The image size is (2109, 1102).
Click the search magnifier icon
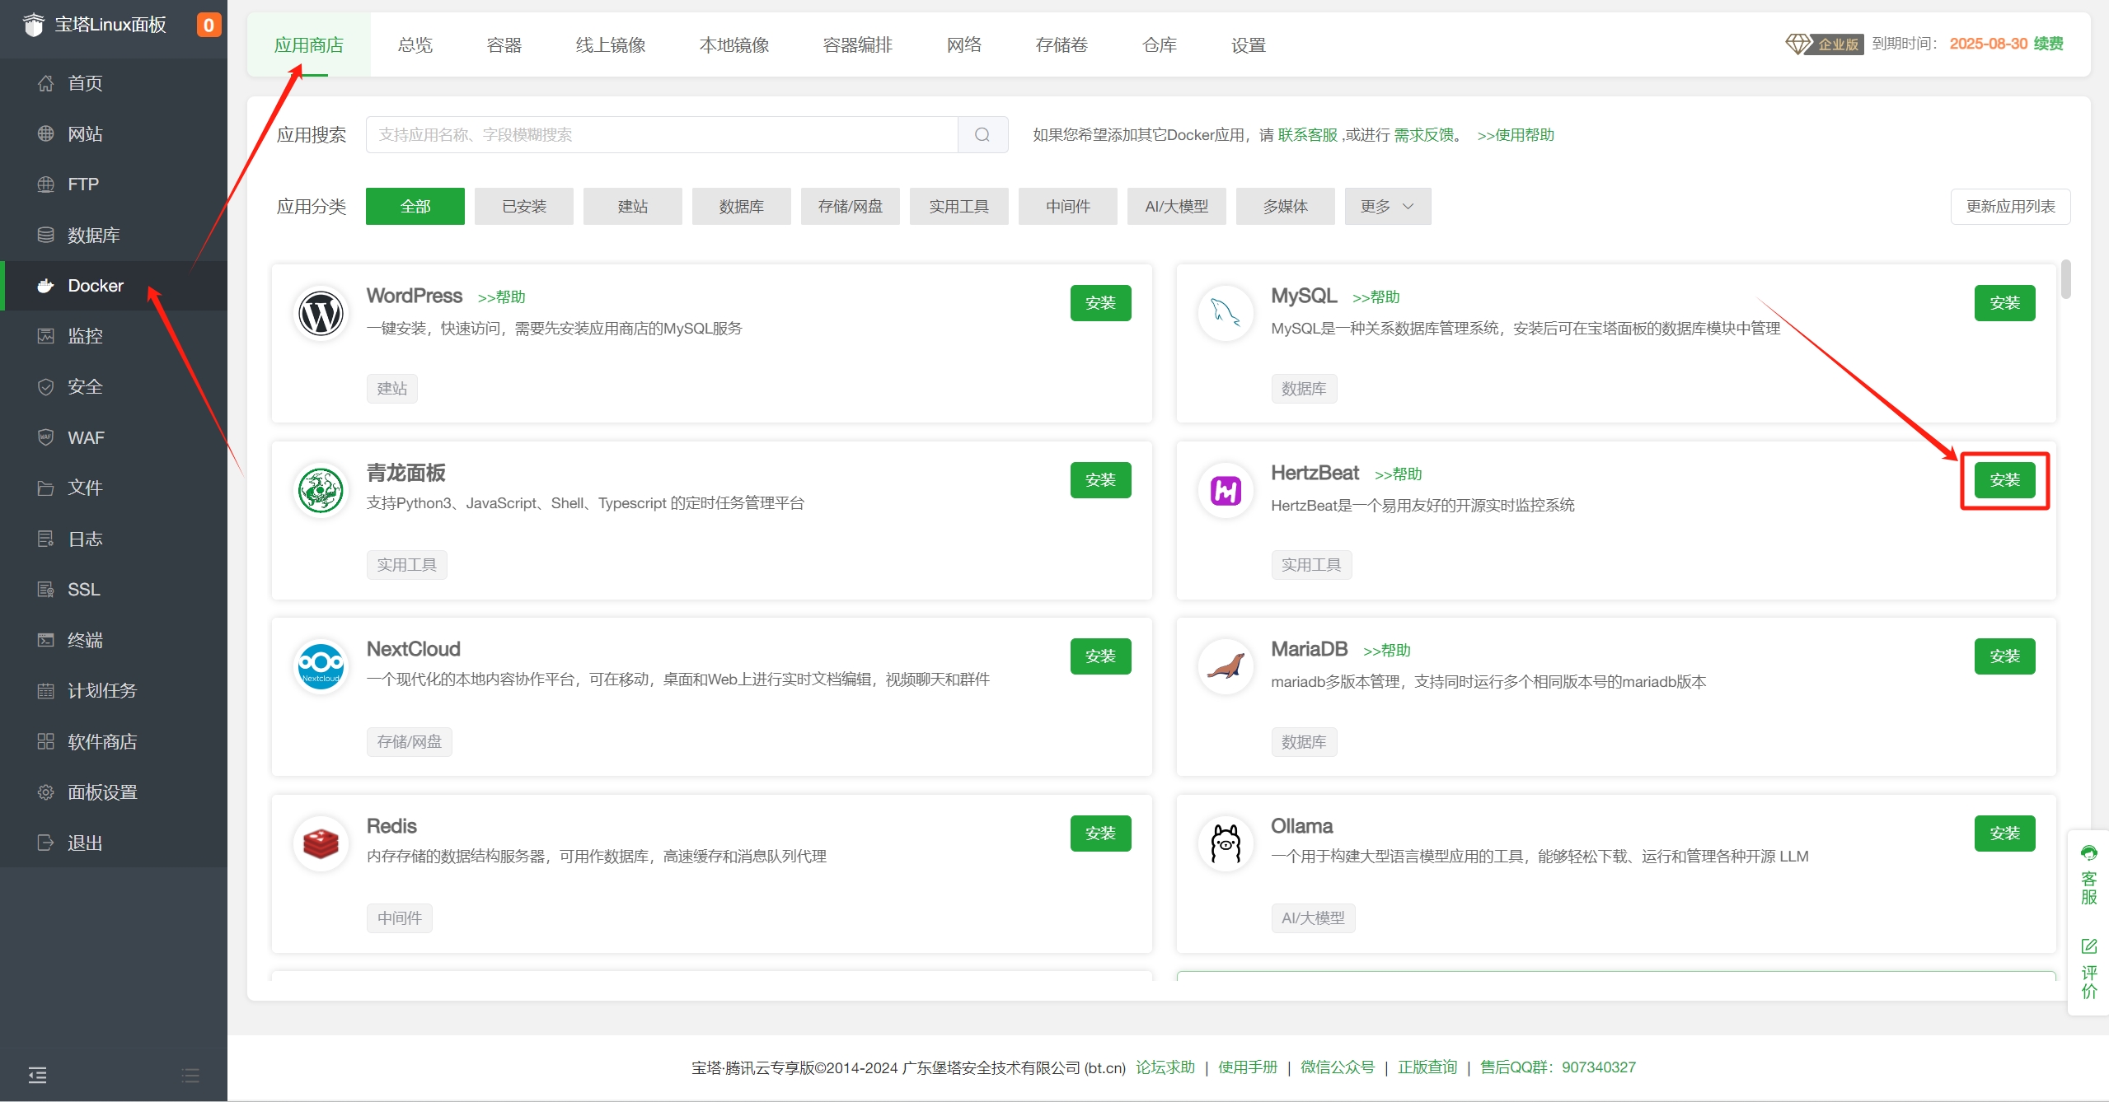(982, 135)
